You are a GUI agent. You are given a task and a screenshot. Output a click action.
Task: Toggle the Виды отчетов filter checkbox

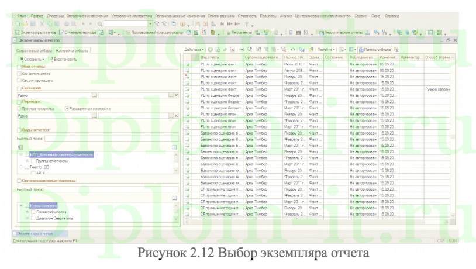19,130
